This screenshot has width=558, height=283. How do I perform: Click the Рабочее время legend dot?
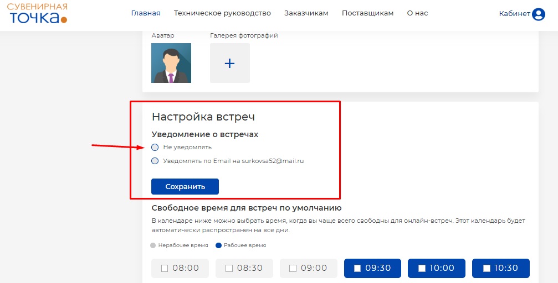(x=218, y=245)
